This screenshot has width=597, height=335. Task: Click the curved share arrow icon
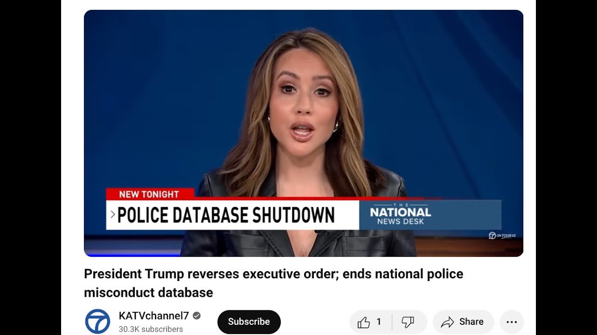[447, 322]
